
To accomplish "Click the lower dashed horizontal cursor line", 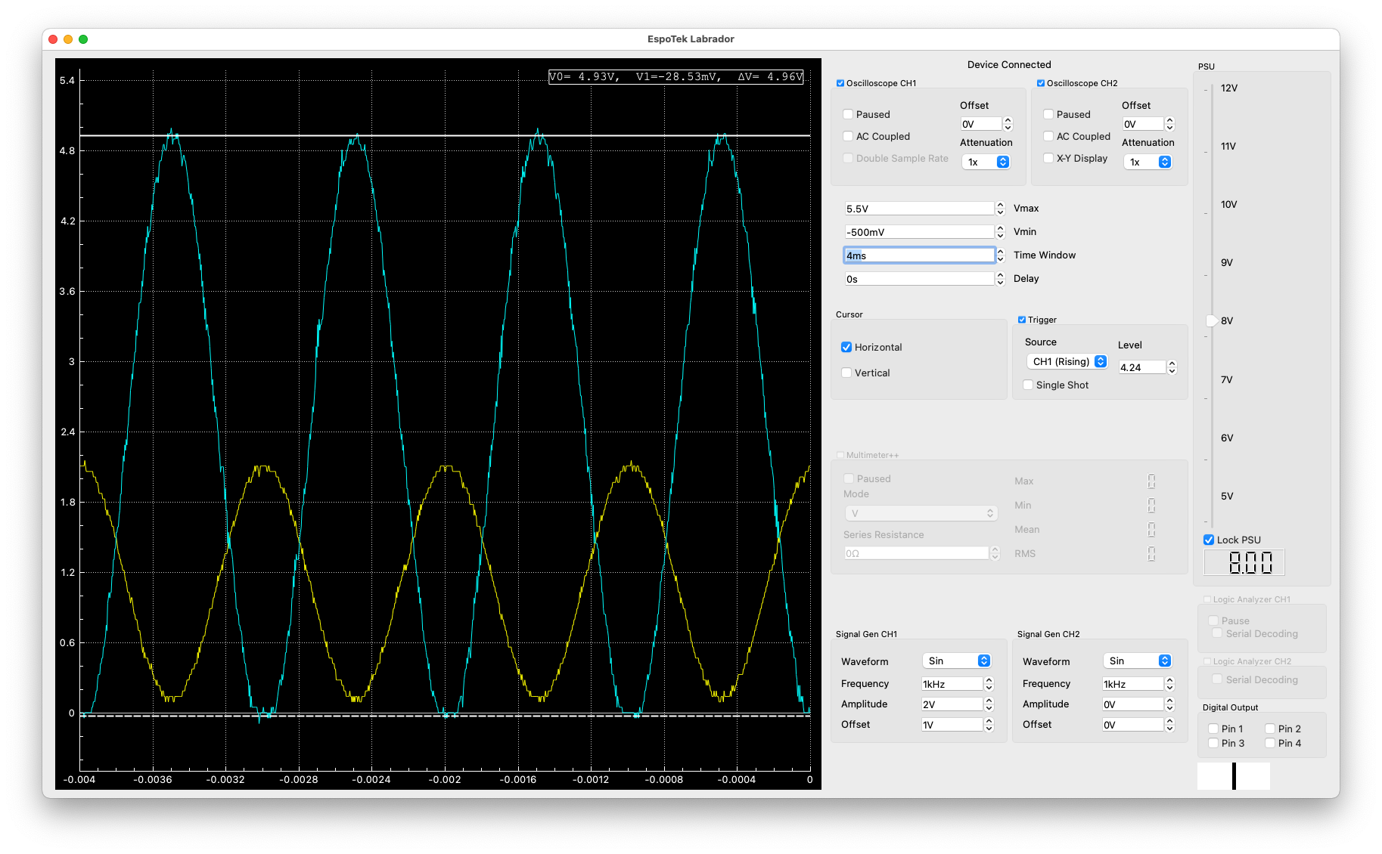I will 445,715.
